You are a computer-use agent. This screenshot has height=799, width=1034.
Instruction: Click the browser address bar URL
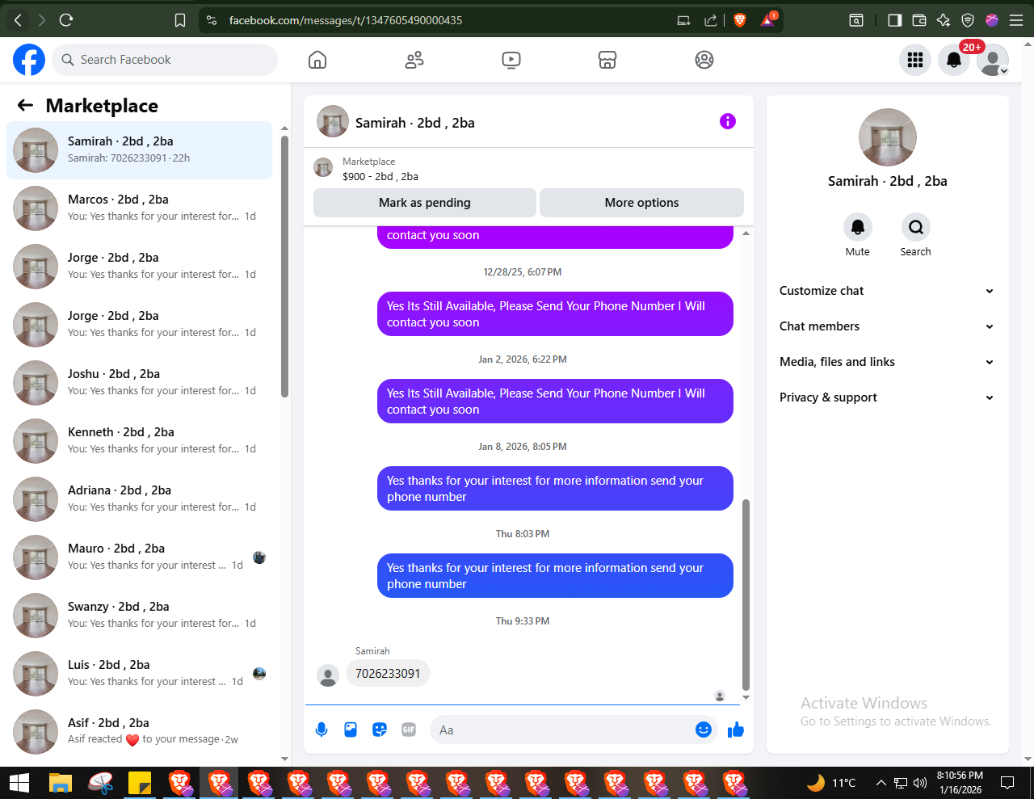point(346,20)
